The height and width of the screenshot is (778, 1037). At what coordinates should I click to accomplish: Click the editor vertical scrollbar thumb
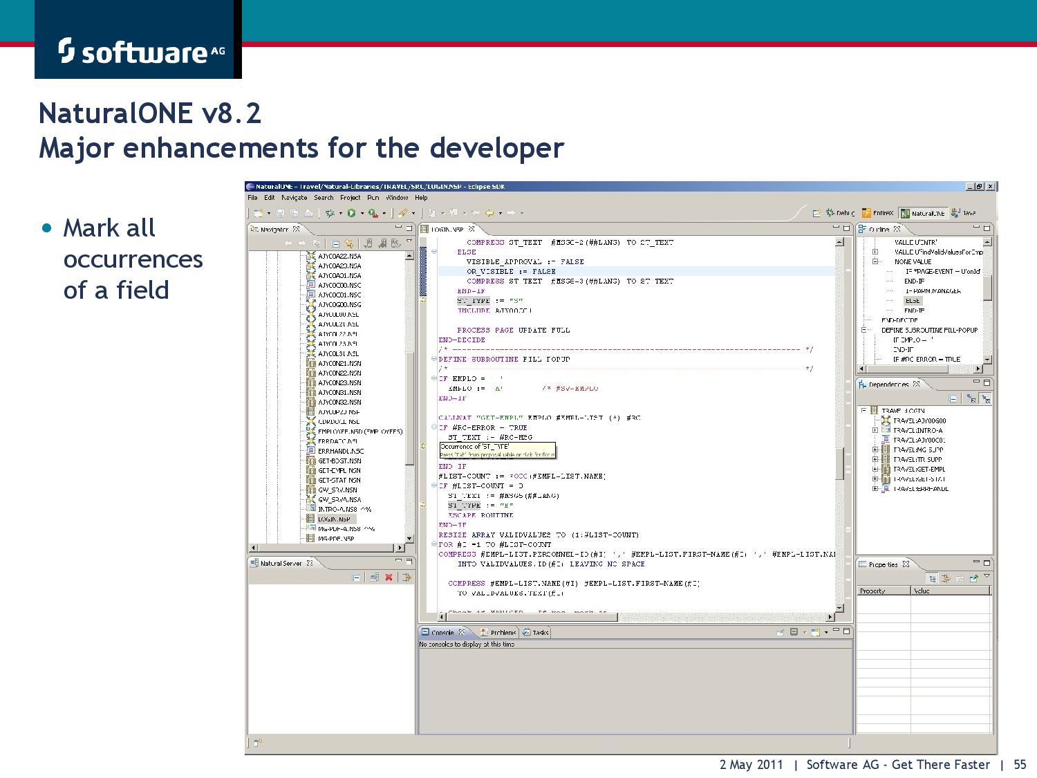click(x=839, y=463)
